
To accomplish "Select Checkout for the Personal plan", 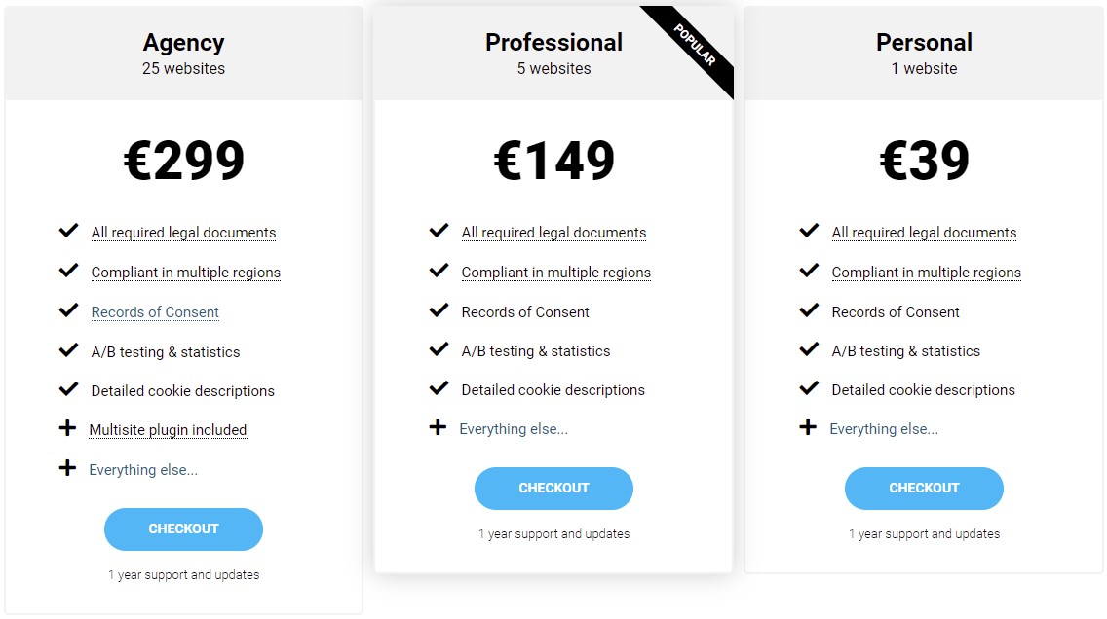I will (924, 488).
